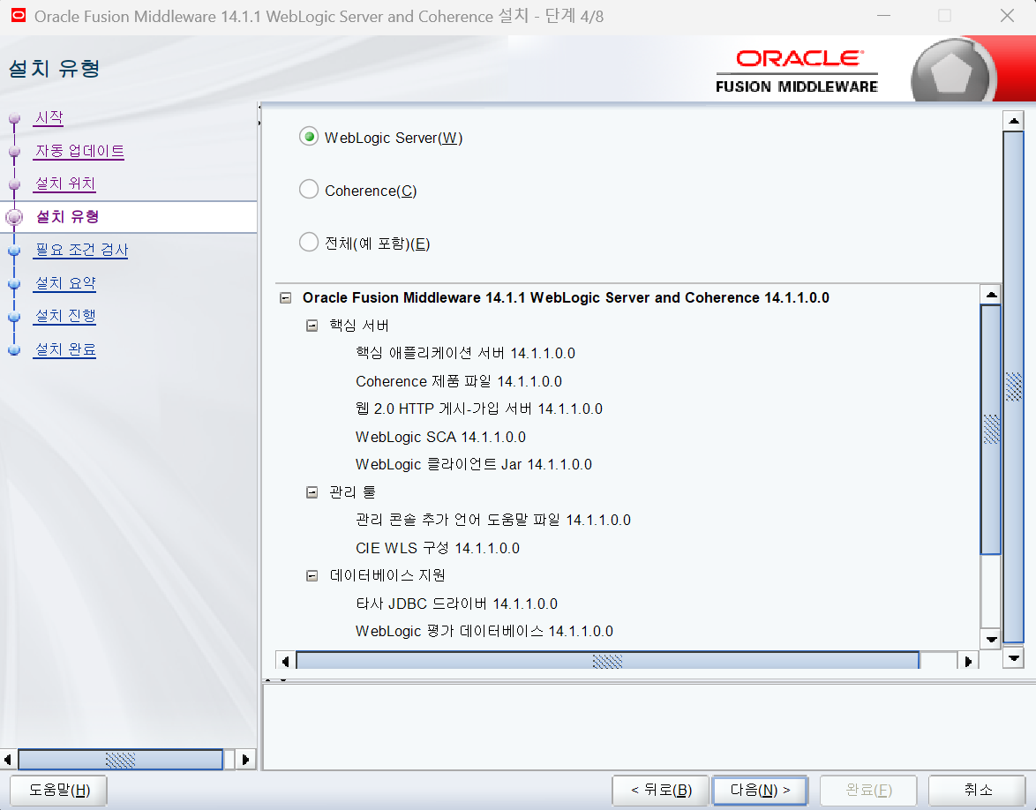The height and width of the screenshot is (810, 1036).
Task: Click the 도움말(H) help button
Action: pos(59,791)
